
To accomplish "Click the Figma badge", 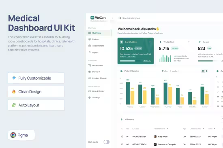I will [x=21, y=135].
